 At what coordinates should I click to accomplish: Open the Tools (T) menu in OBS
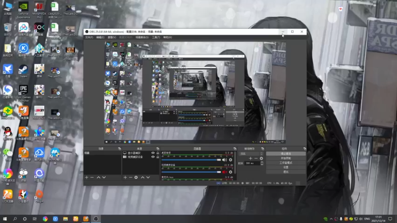(x=156, y=38)
